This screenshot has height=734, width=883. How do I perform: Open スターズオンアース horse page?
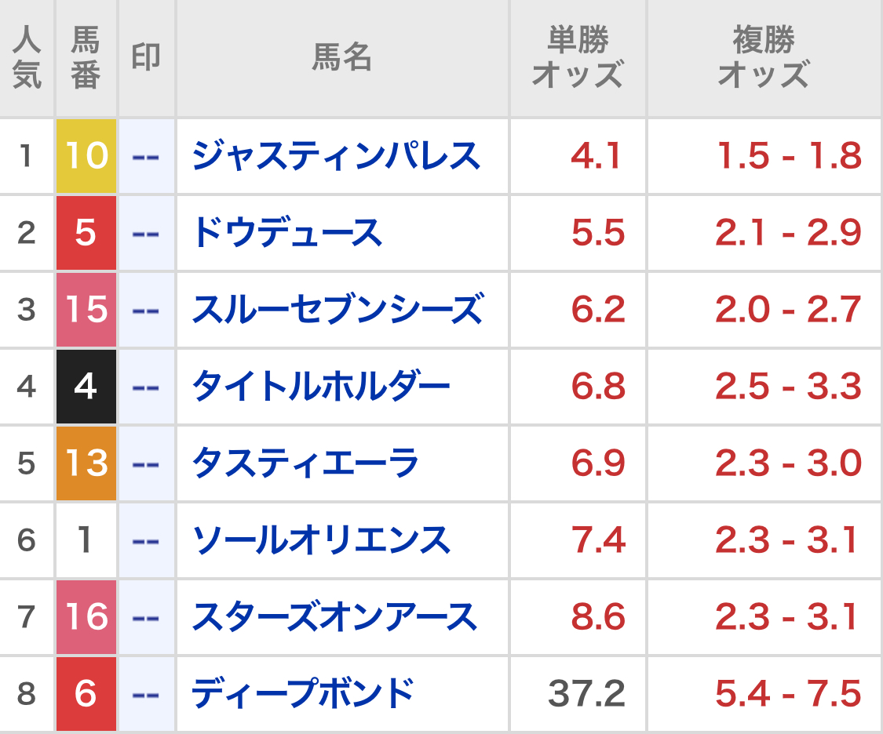334,617
